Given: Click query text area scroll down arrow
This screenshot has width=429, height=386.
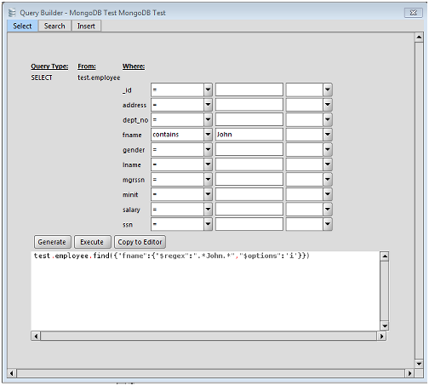Looking at the screenshot, I should pos(385,326).
